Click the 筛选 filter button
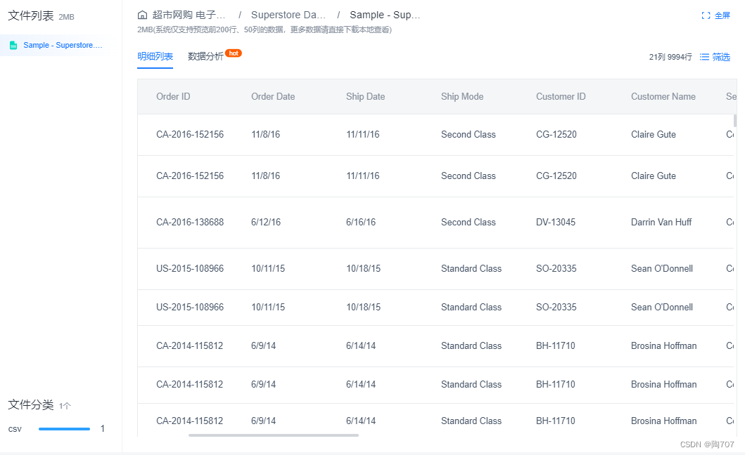The height and width of the screenshot is (455, 745). tap(715, 57)
